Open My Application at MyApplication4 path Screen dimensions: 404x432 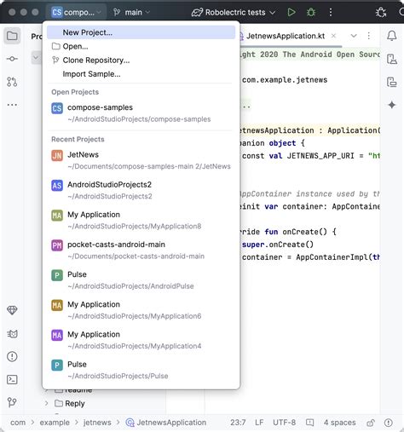coord(141,340)
